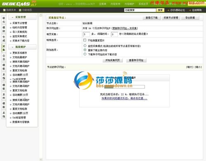Click the 每页采集 count field showing 5
This screenshot has width=206, height=161.
[86, 34]
